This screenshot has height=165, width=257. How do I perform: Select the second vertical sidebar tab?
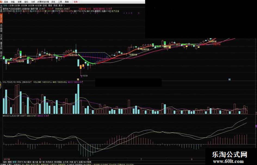tap(1, 28)
